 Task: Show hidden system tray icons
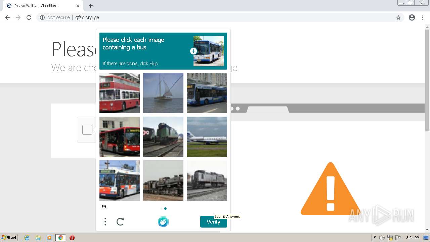[x=375, y=238]
